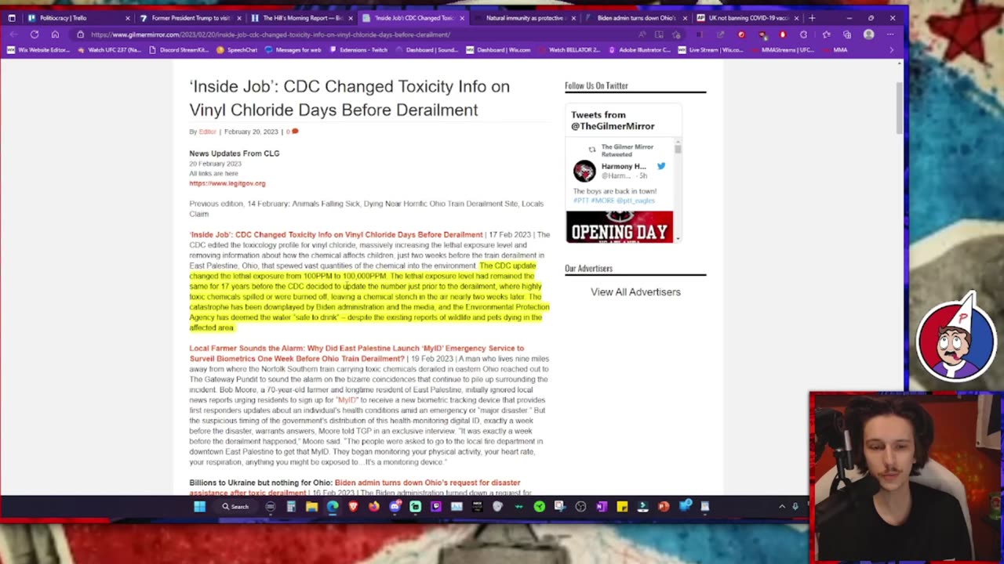Open the browser three-dot settings menu
This screenshot has width=1004, height=564.
(x=890, y=34)
